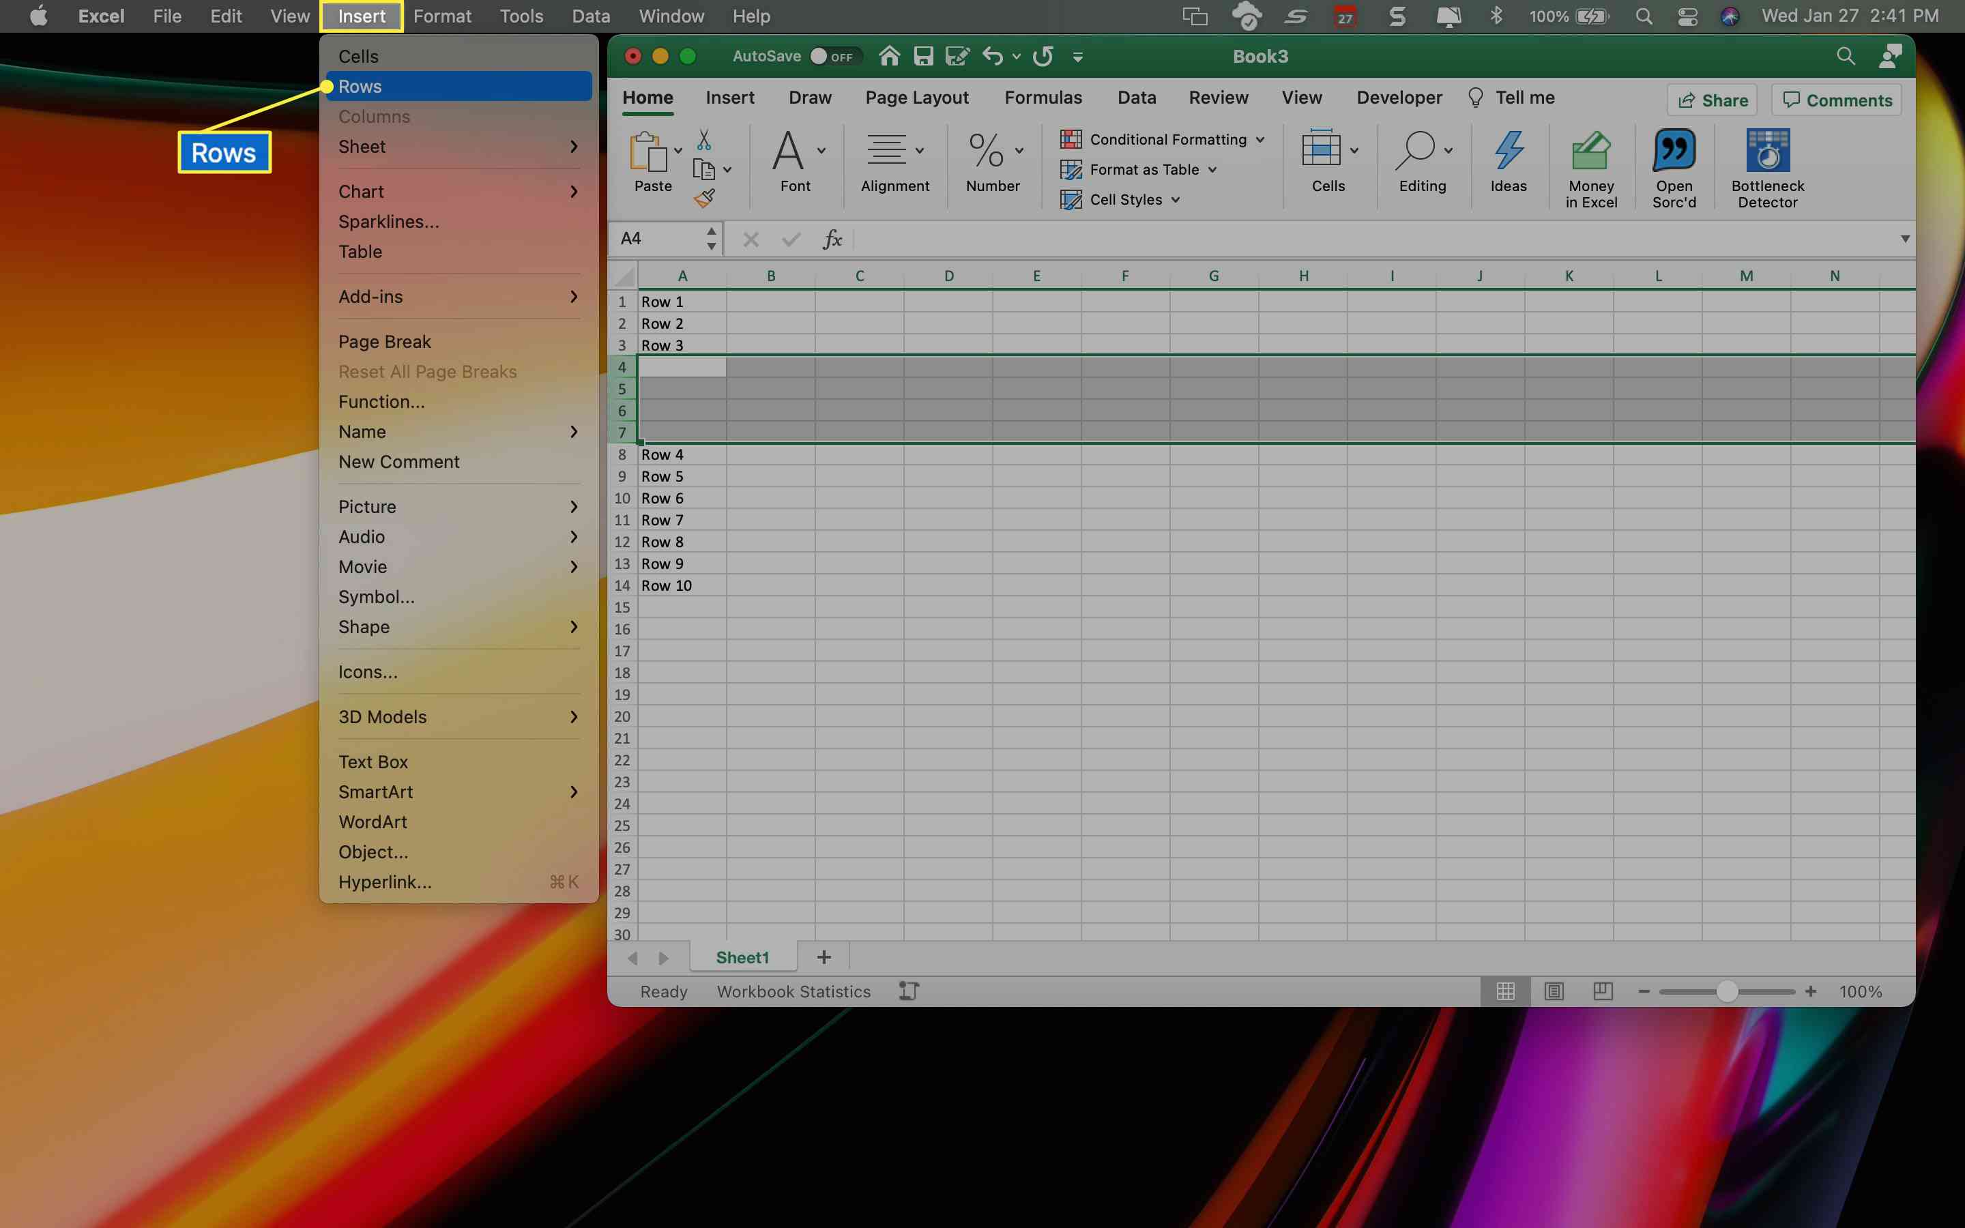Click the formula bar input field
The height and width of the screenshot is (1228, 1965).
1372,237
